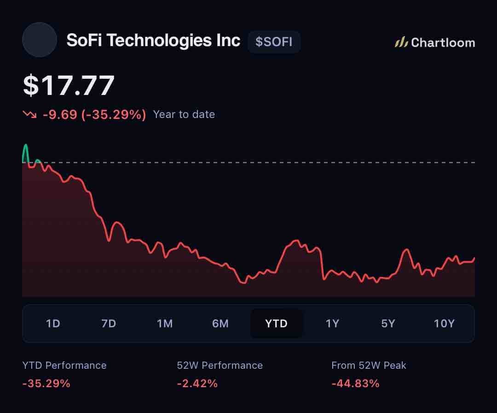
Task: Show the 1Y chart range
Action: tap(332, 324)
